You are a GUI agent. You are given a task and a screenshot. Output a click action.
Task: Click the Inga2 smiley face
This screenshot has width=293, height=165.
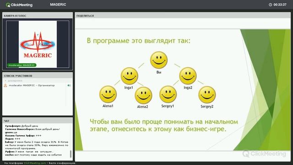188,76
